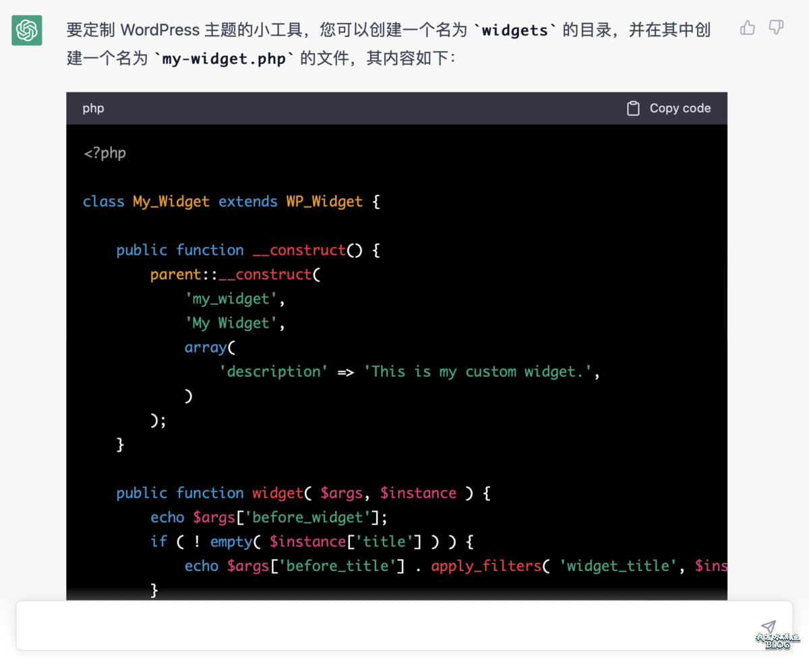Click 'public function __construct()' line
The width and height of the screenshot is (809, 658).
click(248, 250)
